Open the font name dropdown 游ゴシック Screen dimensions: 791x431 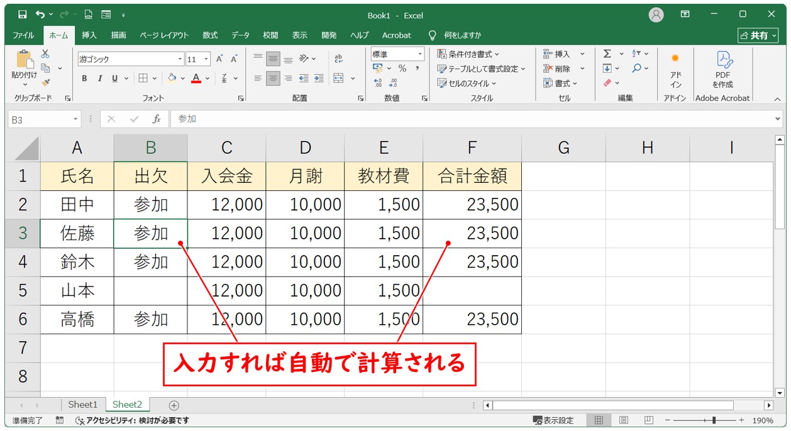[x=180, y=60]
